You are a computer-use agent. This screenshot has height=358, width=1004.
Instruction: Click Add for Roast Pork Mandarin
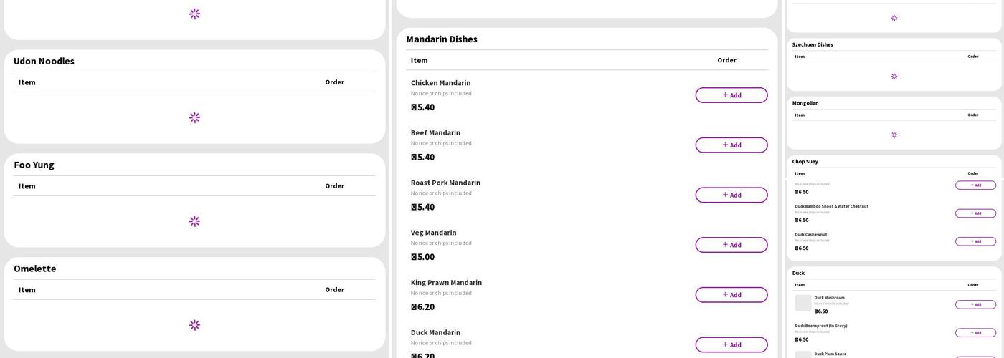(731, 195)
